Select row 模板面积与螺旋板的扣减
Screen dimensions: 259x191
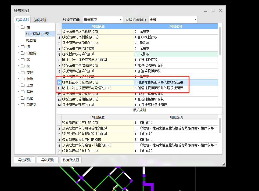98,43
